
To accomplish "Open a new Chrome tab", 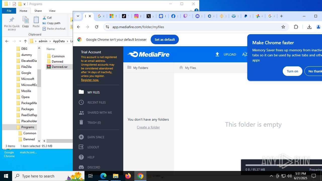I will 281,16.
